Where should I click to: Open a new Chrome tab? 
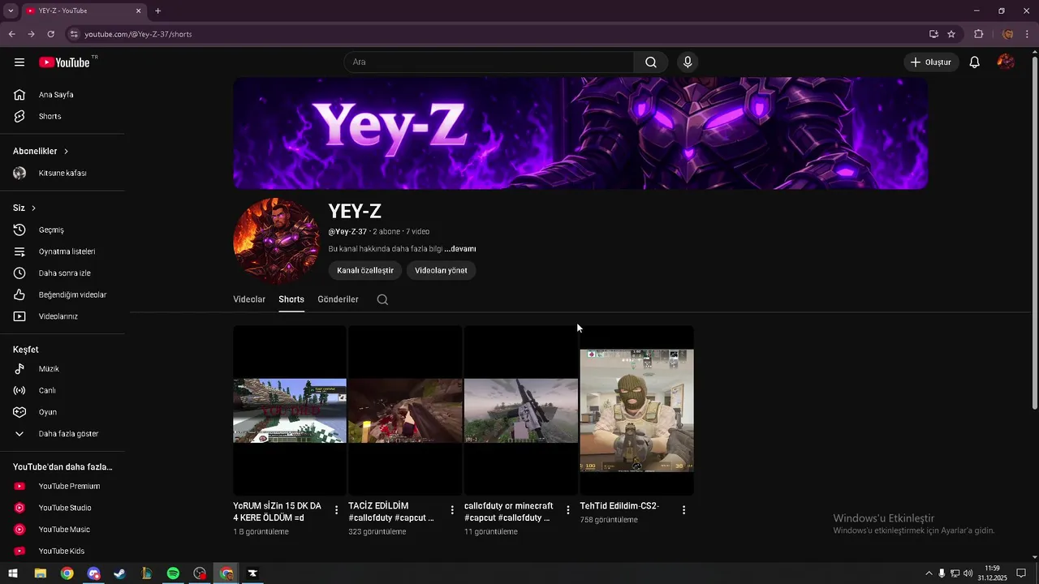(x=157, y=11)
